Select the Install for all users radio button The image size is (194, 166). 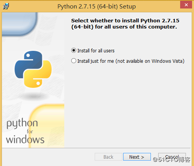[x=74, y=50]
